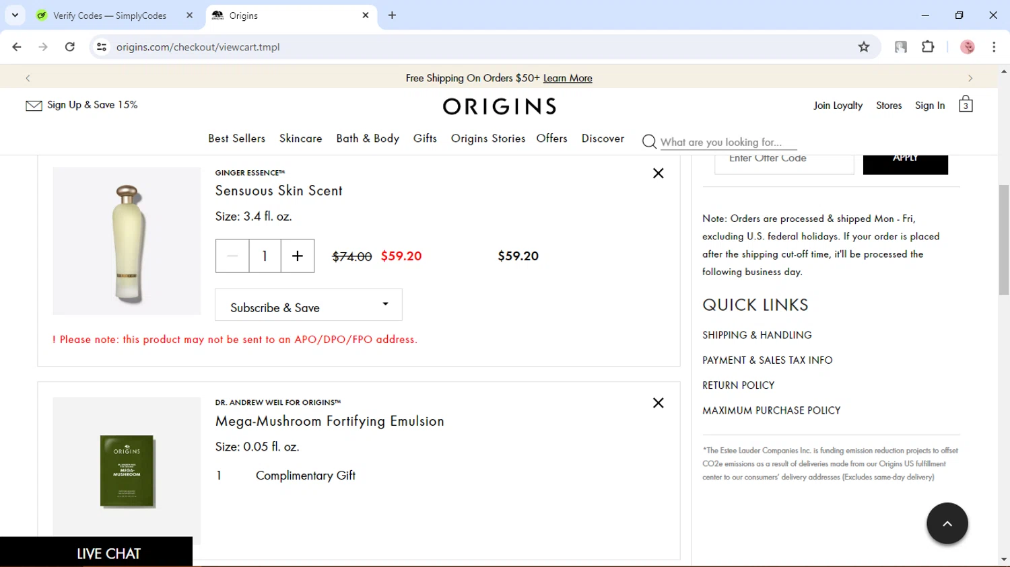
Task: Go back to previous page
Action: [17, 46]
